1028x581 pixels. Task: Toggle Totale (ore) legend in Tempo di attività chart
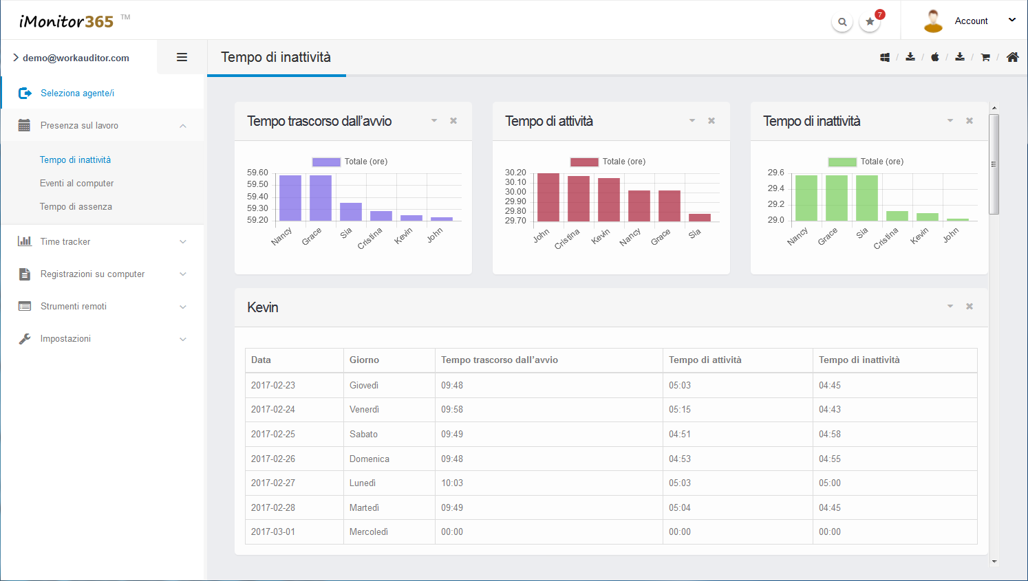(x=608, y=162)
